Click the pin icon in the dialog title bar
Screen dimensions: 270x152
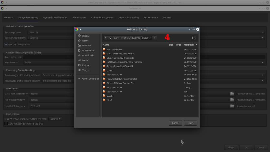81,29
